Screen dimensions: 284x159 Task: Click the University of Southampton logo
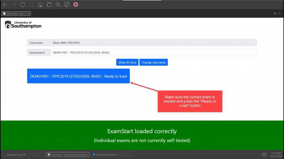23,25
